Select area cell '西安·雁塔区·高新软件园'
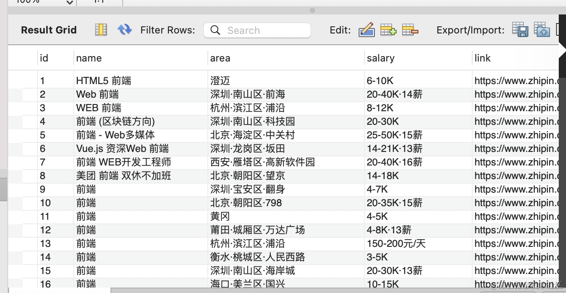Image resolution: width=566 pixels, height=293 pixels. (x=263, y=162)
